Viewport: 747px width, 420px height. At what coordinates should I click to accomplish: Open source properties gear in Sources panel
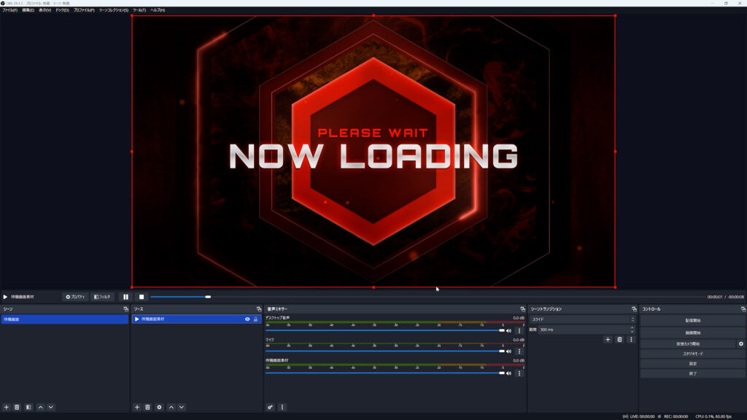point(159,407)
